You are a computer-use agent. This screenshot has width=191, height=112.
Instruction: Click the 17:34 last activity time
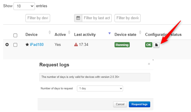point(84,45)
